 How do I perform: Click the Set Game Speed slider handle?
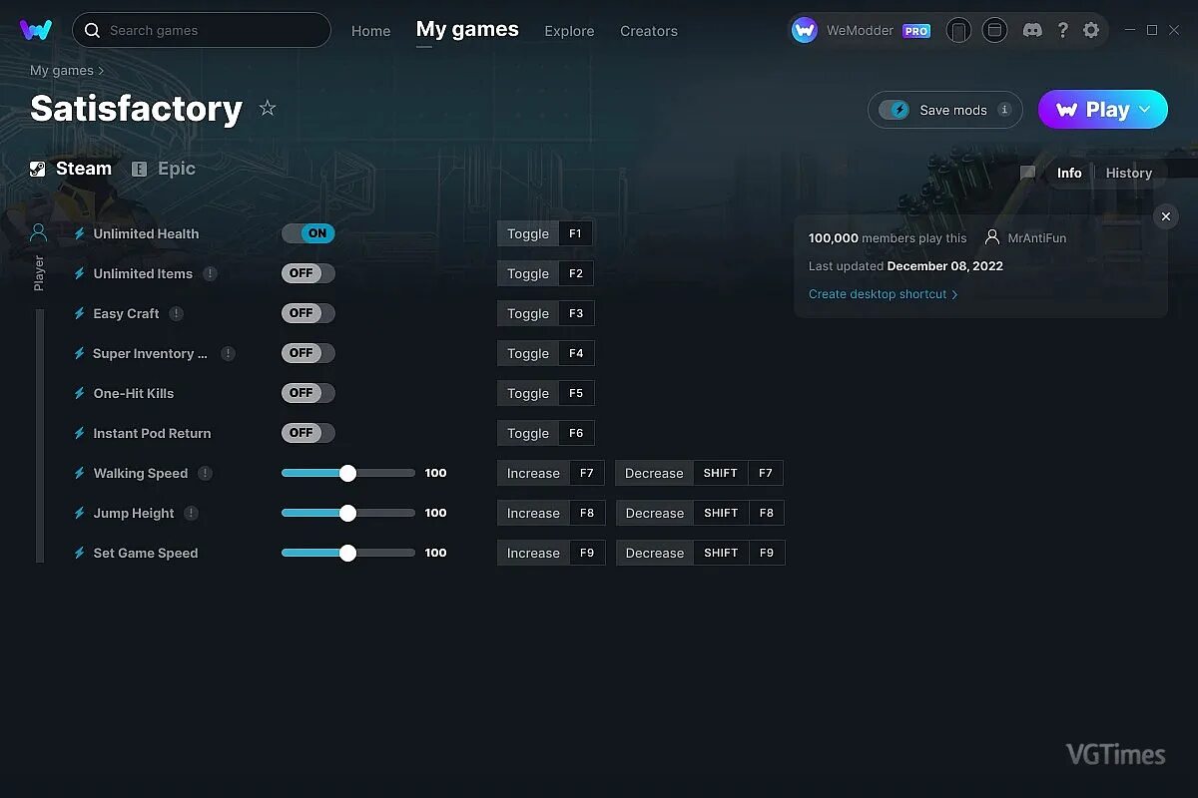[x=347, y=553]
